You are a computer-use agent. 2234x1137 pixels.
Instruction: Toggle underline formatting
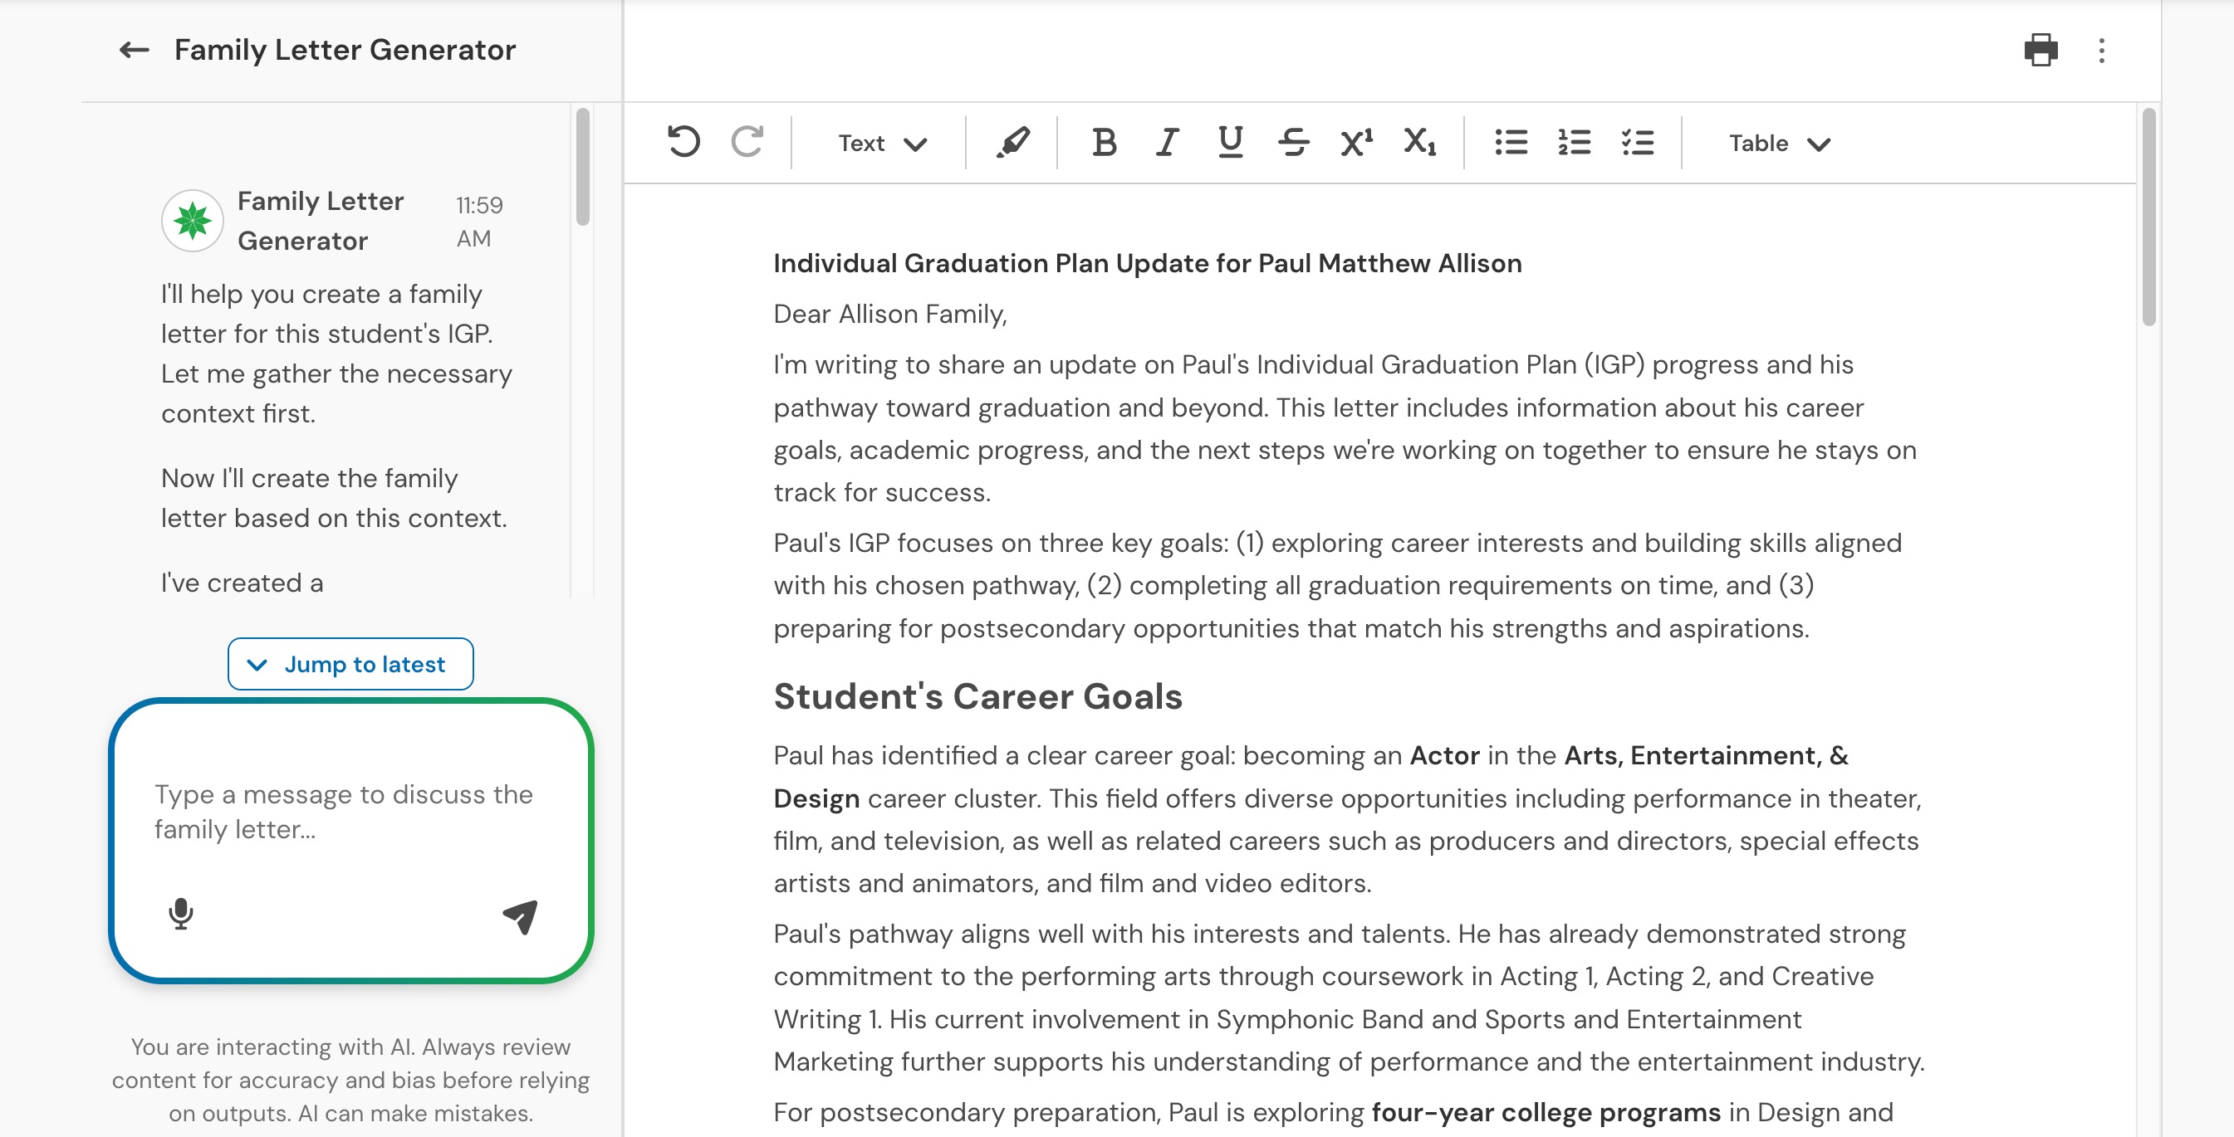pyautogui.click(x=1230, y=142)
